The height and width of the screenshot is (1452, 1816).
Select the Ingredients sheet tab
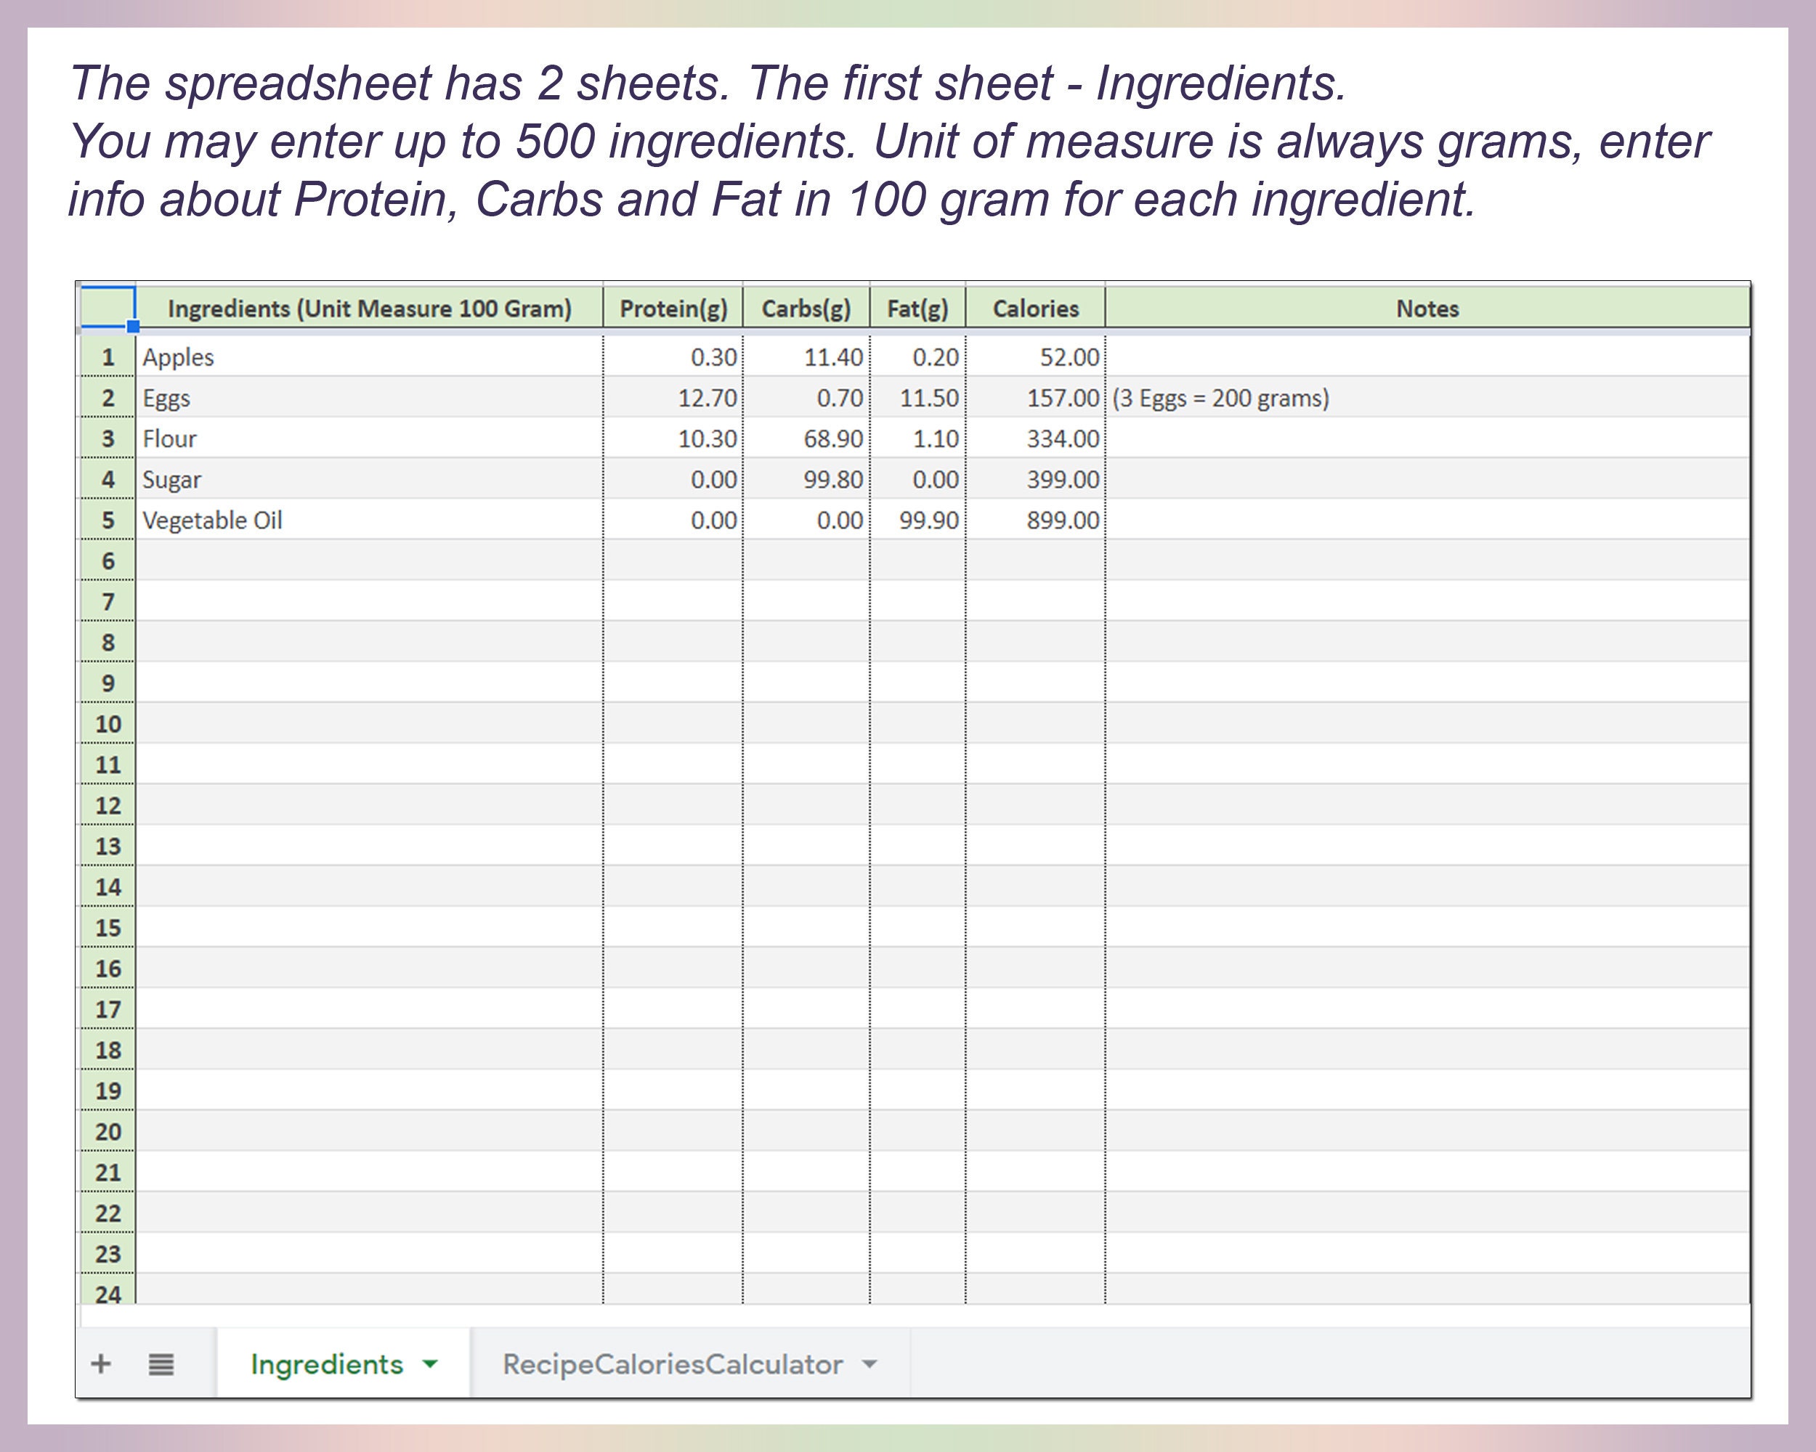click(328, 1363)
